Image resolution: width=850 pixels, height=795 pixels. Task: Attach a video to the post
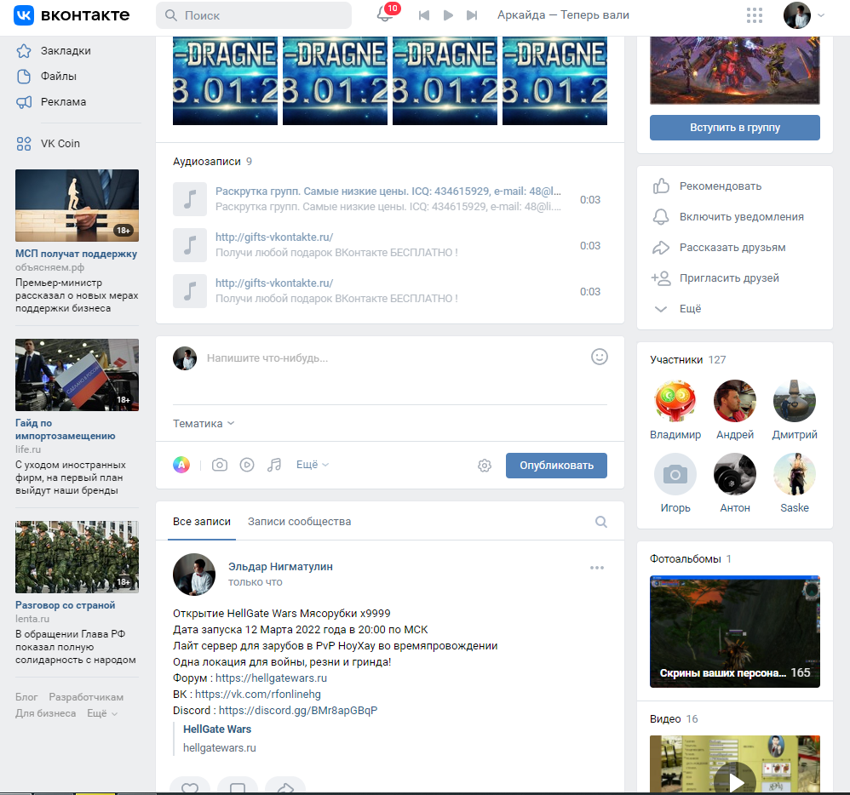(x=247, y=465)
